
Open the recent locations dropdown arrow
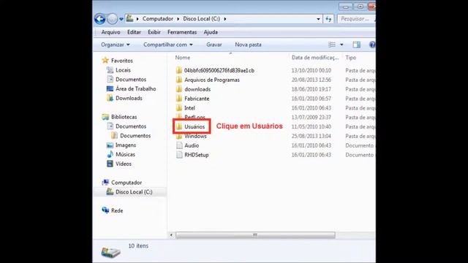(x=121, y=19)
